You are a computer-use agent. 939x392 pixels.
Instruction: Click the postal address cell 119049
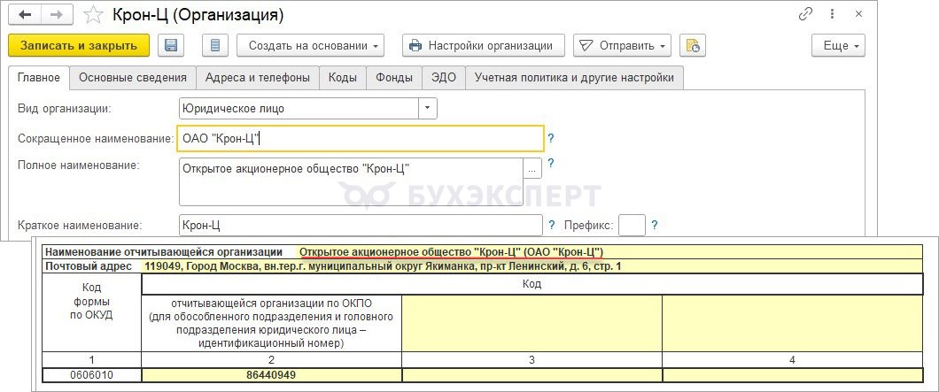pos(532,266)
